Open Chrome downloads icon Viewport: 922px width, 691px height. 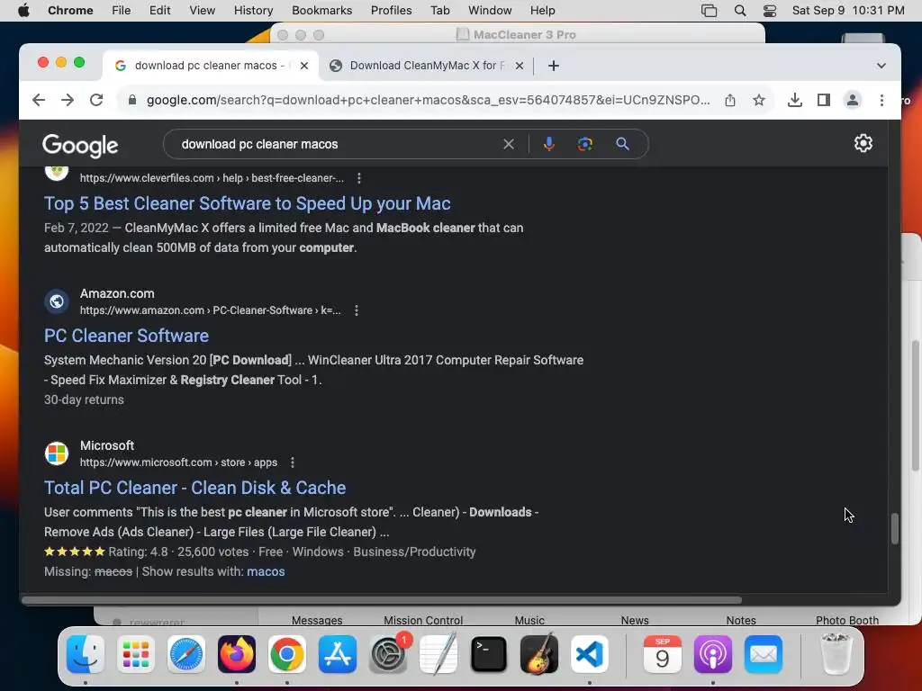click(x=794, y=100)
